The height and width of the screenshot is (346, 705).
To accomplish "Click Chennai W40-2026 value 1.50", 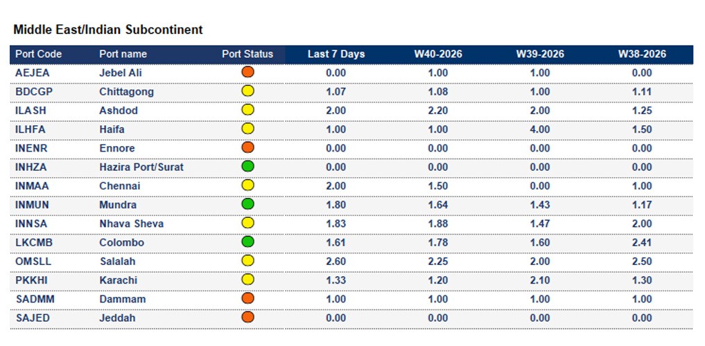I will point(438,186).
